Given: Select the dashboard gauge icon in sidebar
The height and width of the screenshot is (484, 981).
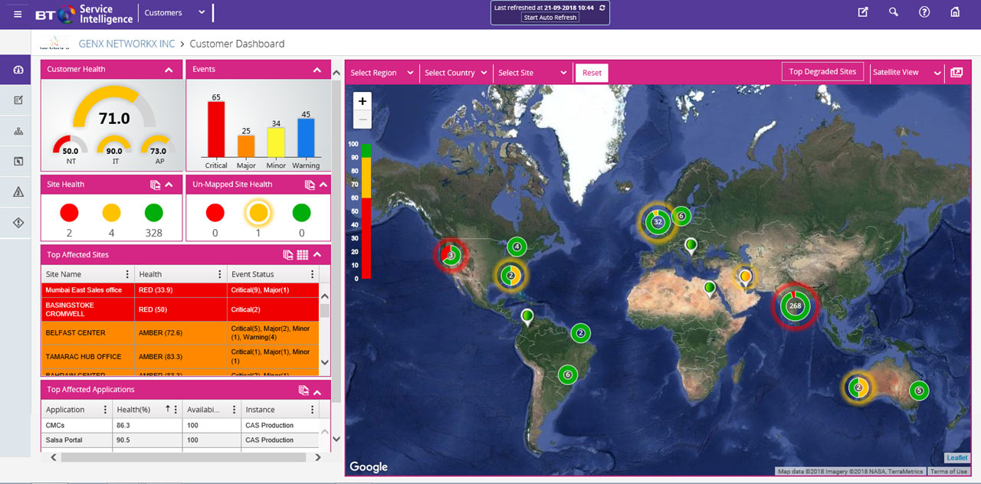Looking at the screenshot, I should 18,70.
